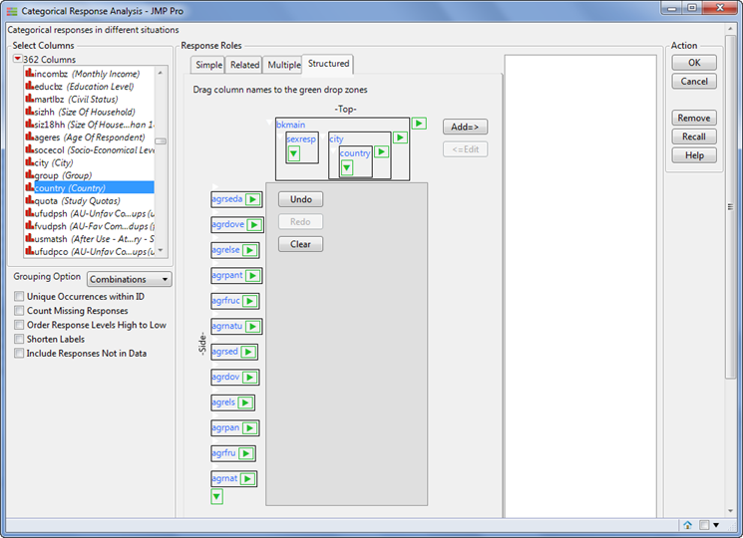Click green right-arrow drop zone beside bkmain
This screenshot has width=743, height=538.
click(x=419, y=124)
